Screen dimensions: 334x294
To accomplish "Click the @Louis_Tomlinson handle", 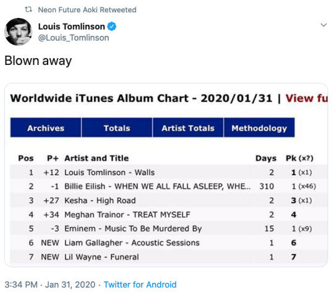I will click(x=74, y=38).
